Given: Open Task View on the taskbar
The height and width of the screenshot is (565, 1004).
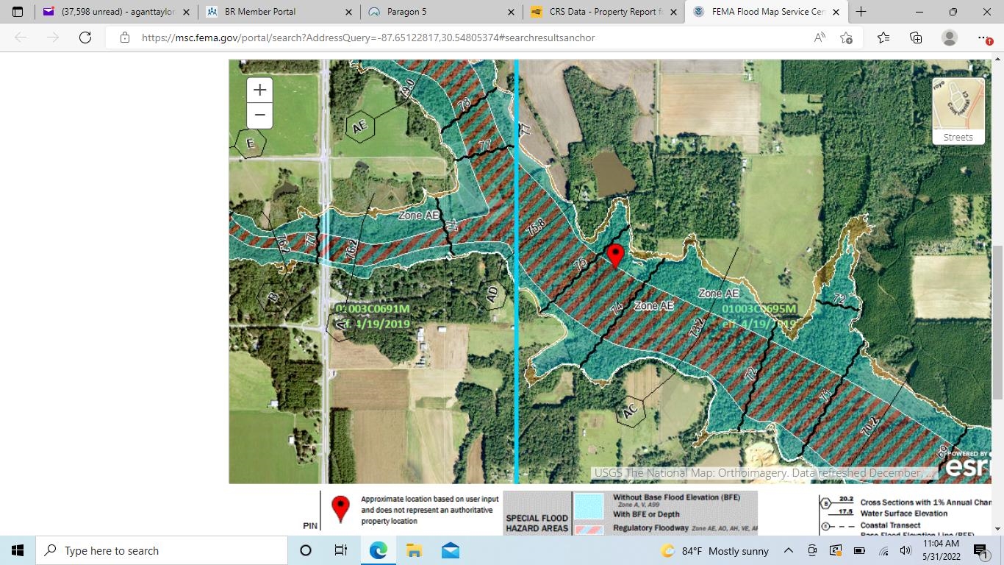Looking at the screenshot, I should [340, 550].
